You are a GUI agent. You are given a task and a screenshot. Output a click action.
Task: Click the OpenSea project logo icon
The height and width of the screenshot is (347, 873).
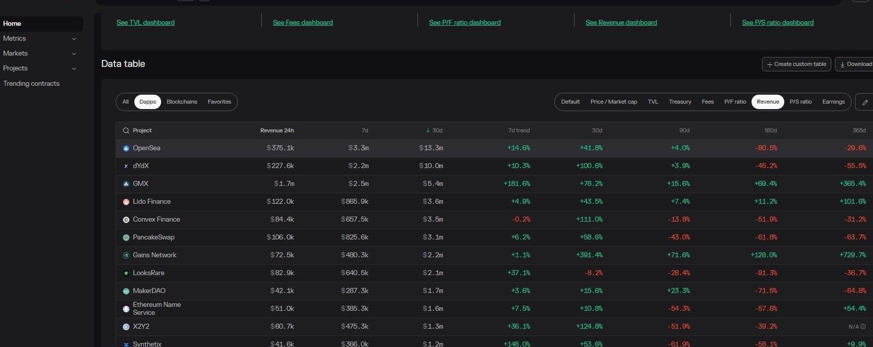(126, 148)
